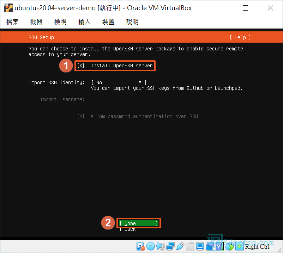This screenshot has width=283, height=253.
Task: Click the optical drive status icon
Action: tap(151, 246)
